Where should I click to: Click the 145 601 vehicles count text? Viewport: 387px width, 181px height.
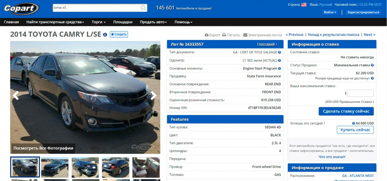click(x=184, y=8)
